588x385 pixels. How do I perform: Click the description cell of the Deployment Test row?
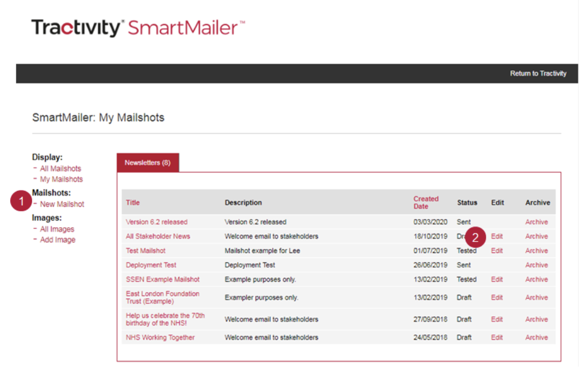tap(250, 265)
